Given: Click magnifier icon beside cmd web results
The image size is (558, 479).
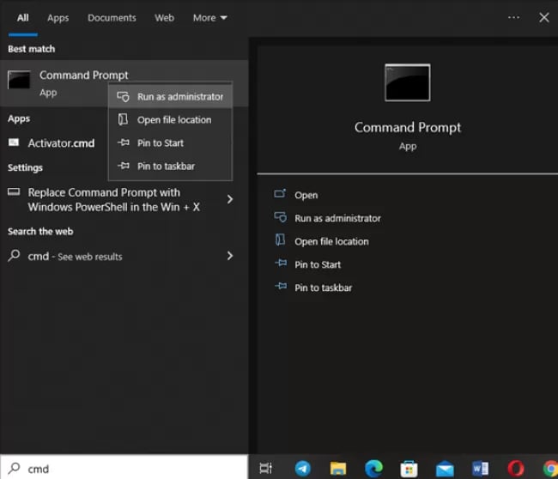Looking at the screenshot, I should pos(14,256).
